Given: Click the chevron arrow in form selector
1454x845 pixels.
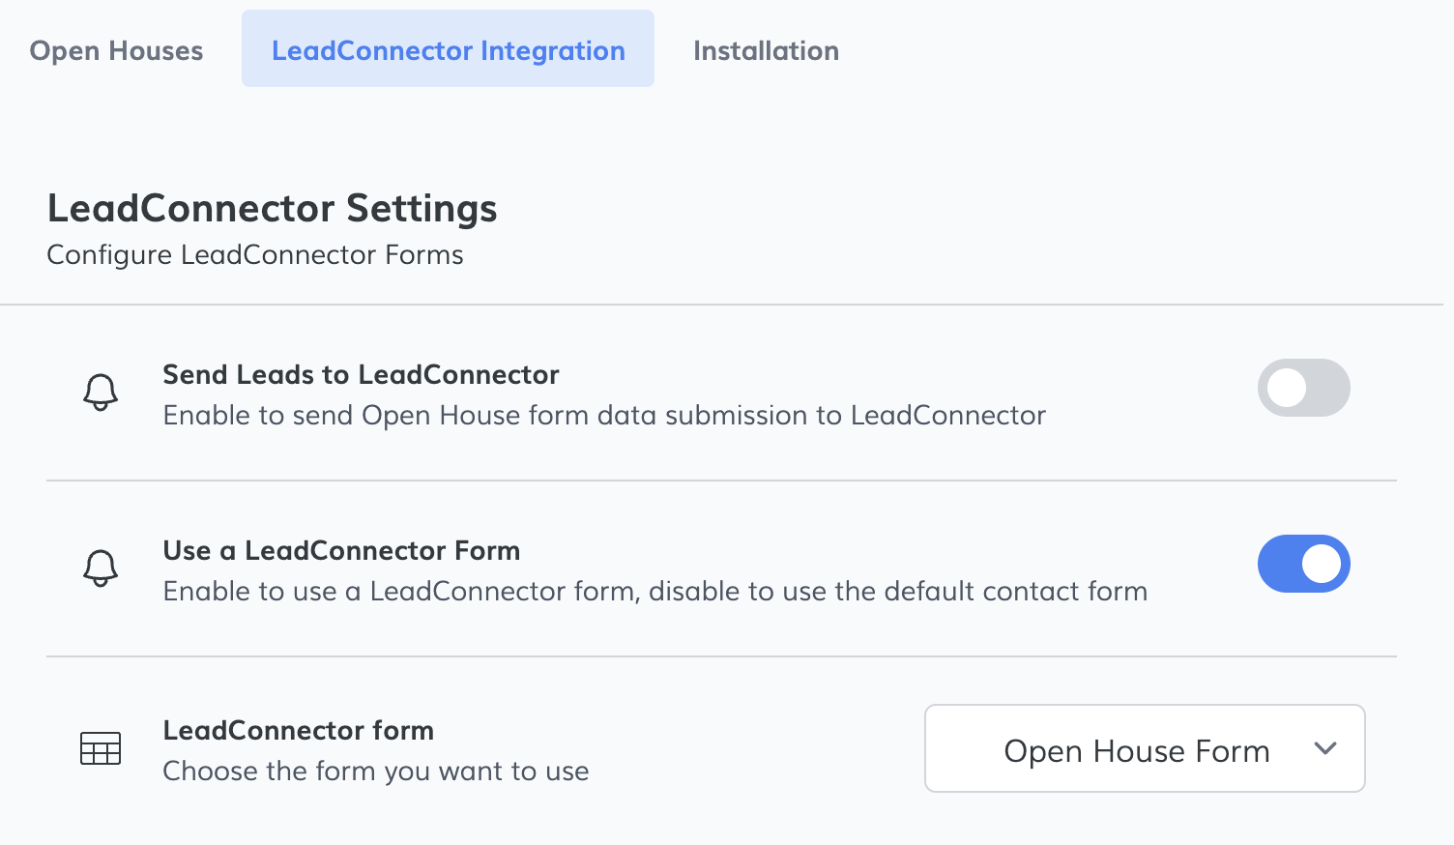Looking at the screenshot, I should 1325,748.
